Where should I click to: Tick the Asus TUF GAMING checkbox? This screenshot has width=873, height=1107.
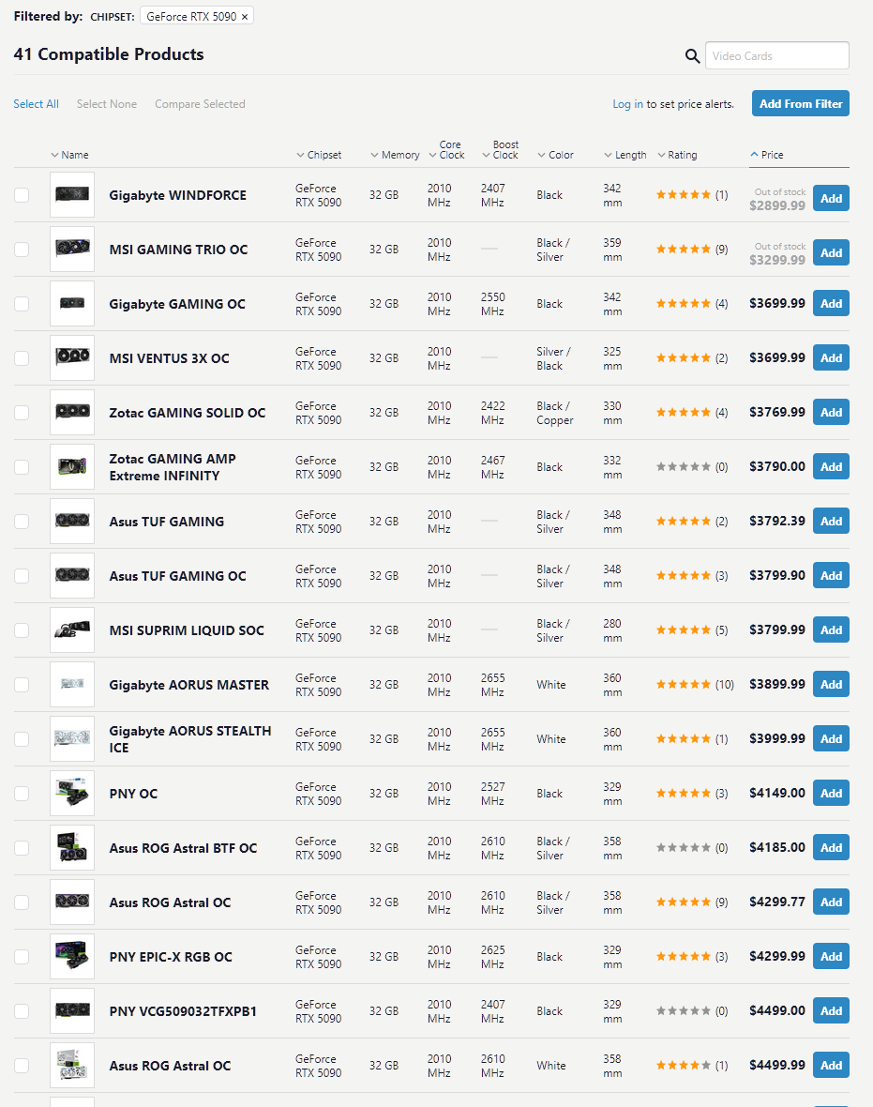(22, 521)
